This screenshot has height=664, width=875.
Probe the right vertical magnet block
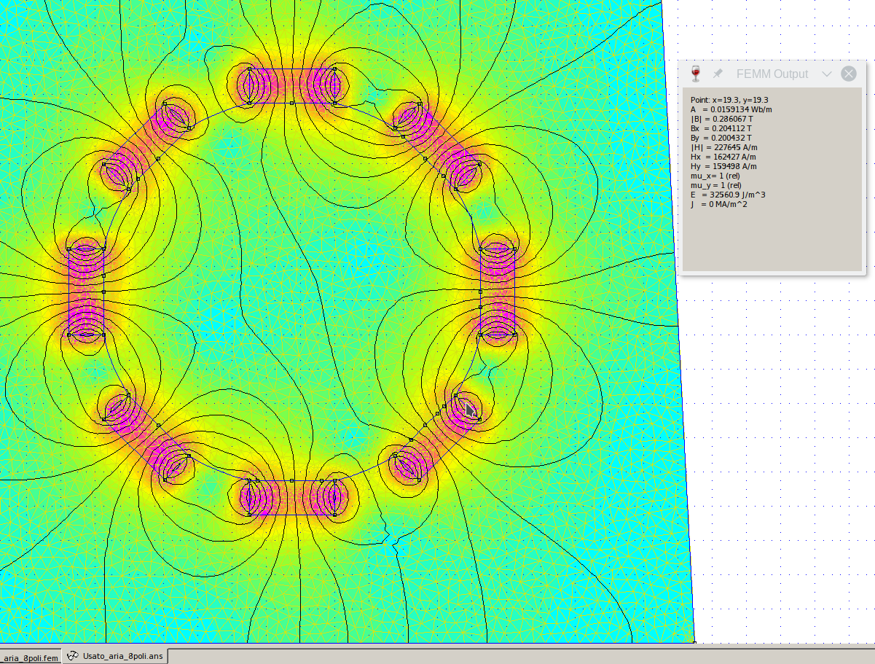[498, 292]
